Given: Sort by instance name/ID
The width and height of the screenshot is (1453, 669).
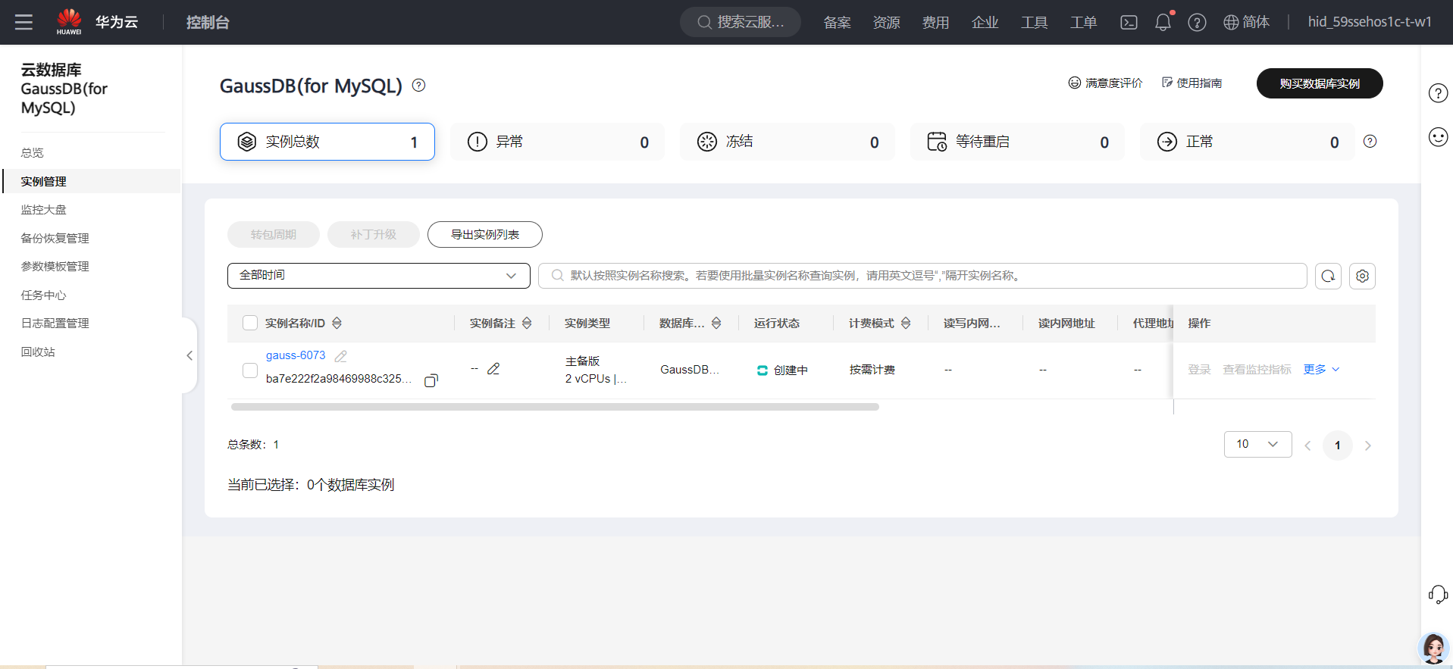Looking at the screenshot, I should pyautogui.click(x=337, y=324).
